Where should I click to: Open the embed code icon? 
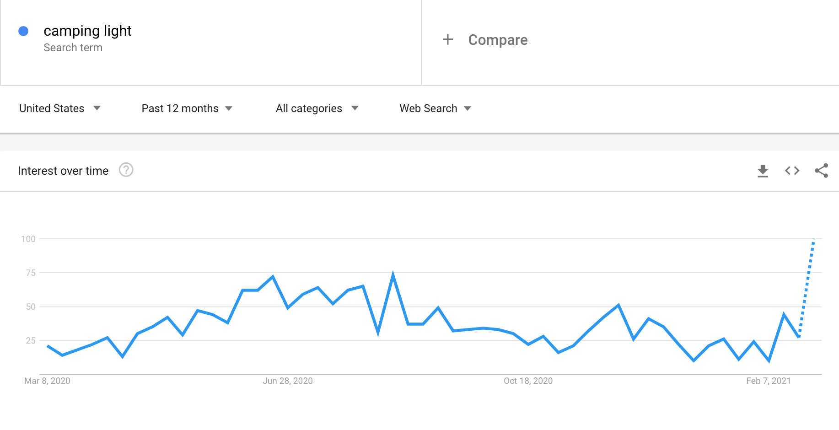click(792, 171)
